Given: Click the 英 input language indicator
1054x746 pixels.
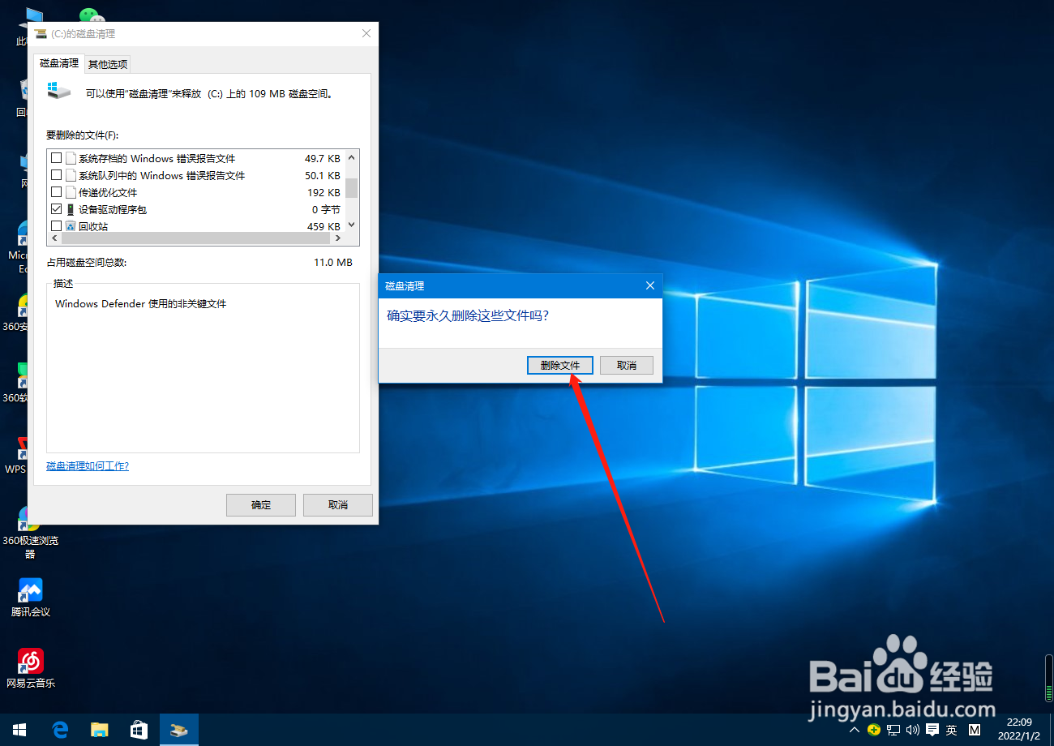Looking at the screenshot, I should point(952,730).
